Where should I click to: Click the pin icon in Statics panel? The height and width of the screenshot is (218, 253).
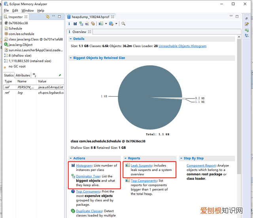click(60, 75)
